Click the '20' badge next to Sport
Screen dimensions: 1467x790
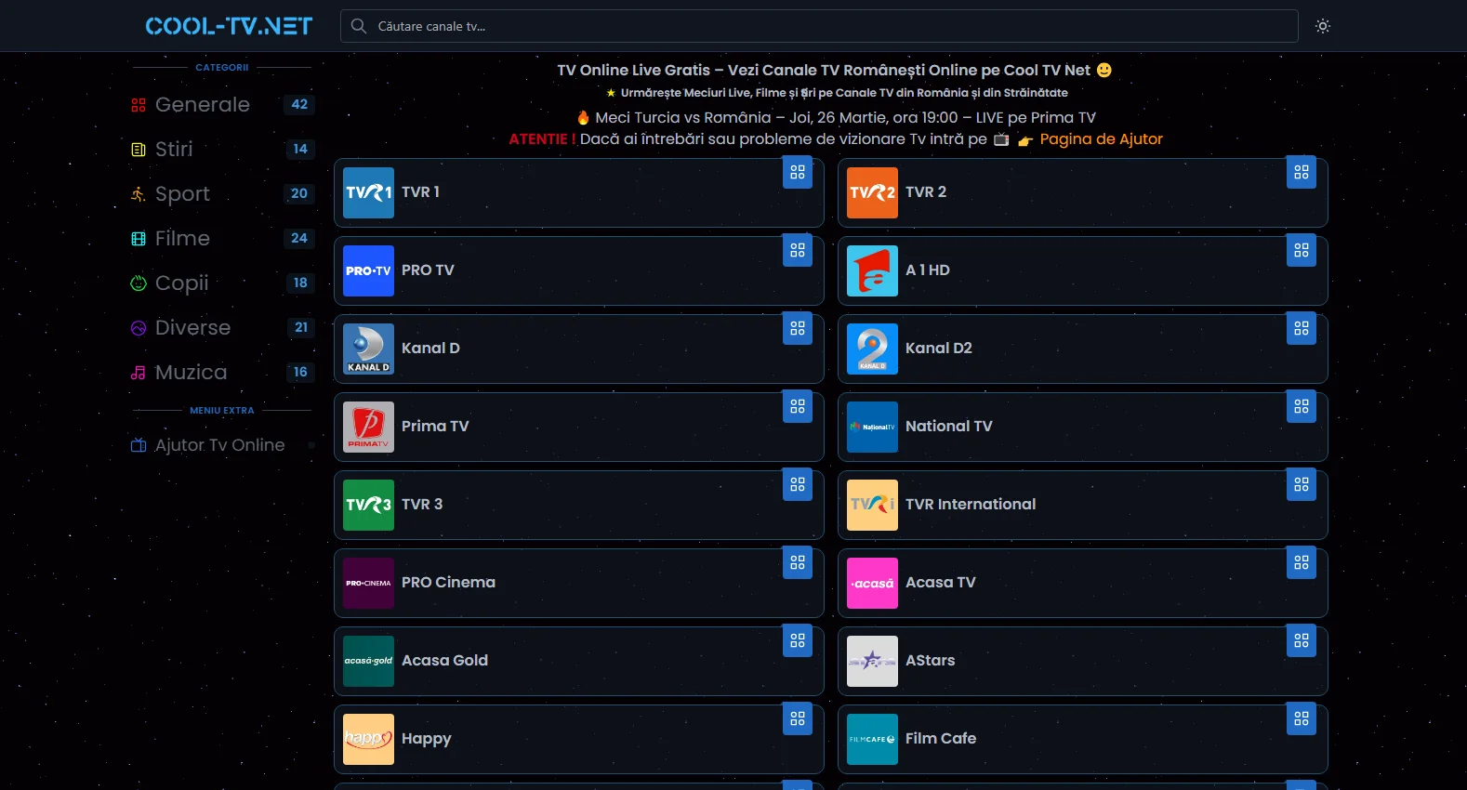pyautogui.click(x=299, y=193)
